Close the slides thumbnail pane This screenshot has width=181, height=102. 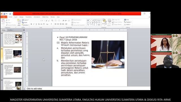click(24, 30)
